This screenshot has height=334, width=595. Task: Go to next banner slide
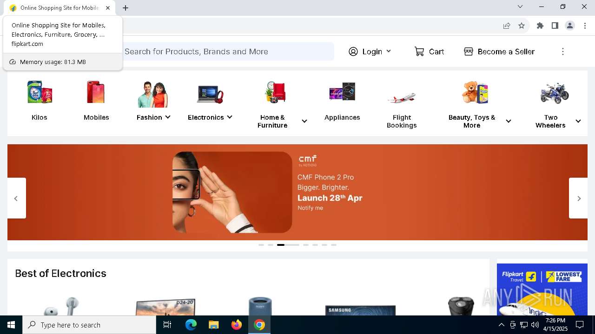pyautogui.click(x=579, y=198)
